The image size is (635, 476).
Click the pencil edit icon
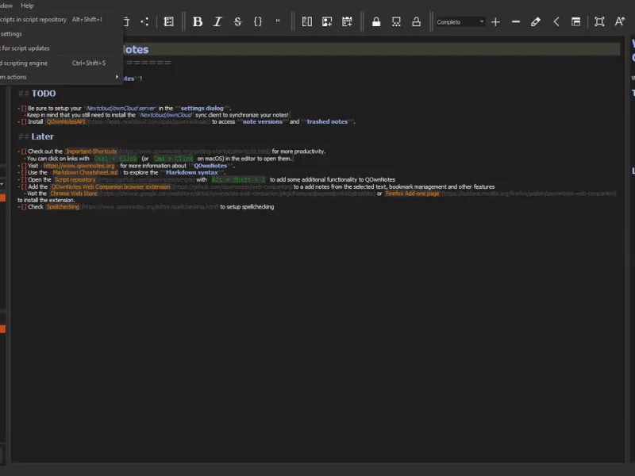coord(536,21)
